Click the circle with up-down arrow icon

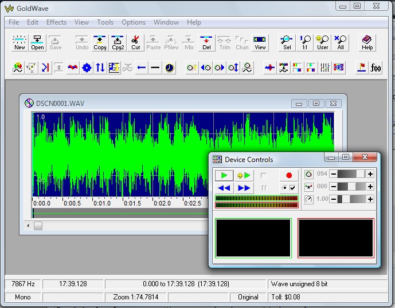pos(233,68)
